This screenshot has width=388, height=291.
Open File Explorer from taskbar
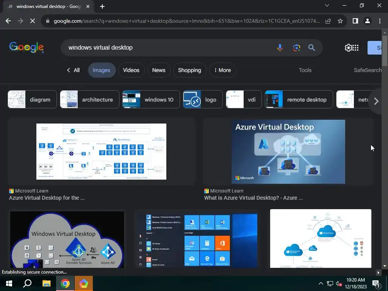tap(46, 283)
